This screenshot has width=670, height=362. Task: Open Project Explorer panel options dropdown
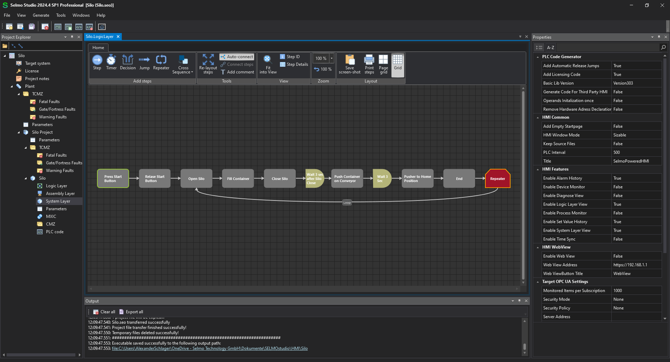tap(65, 37)
